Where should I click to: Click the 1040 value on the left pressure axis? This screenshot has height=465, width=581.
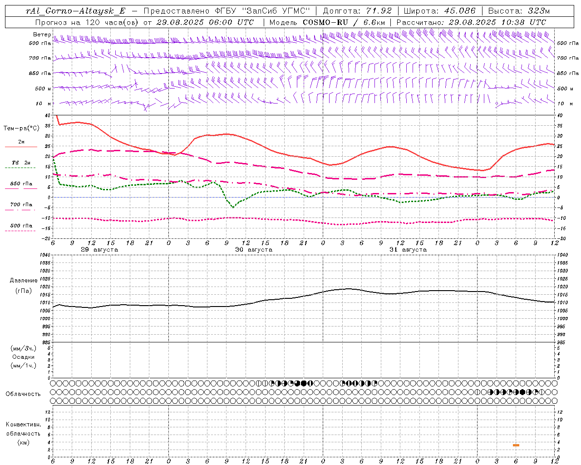pyautogui.click(x=45, y=255)
